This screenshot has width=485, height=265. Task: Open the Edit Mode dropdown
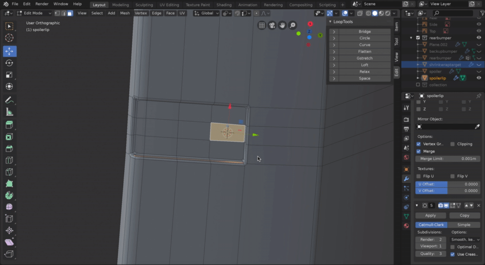click(34, 13)
